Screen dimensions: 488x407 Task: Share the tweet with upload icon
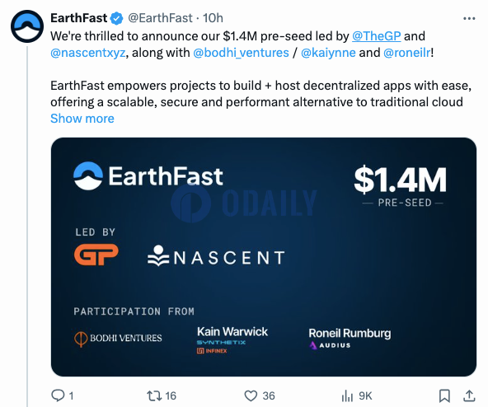tap(469, 395)
